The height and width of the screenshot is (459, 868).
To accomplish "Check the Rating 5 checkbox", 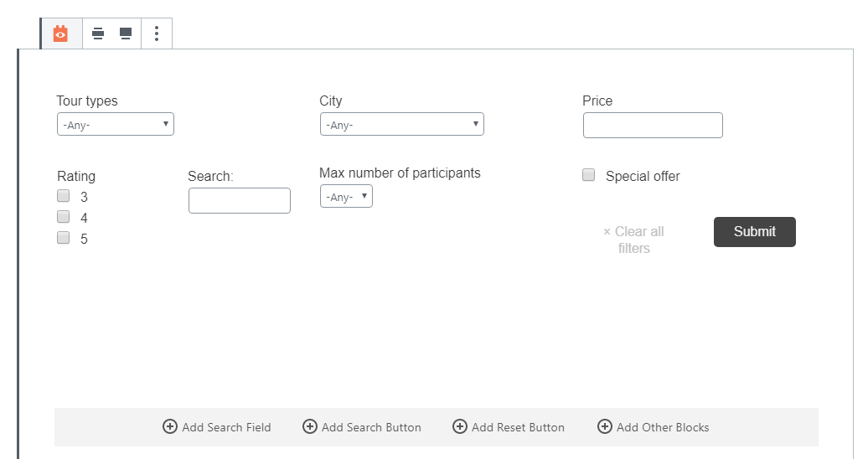I will (x=64, y=238).
